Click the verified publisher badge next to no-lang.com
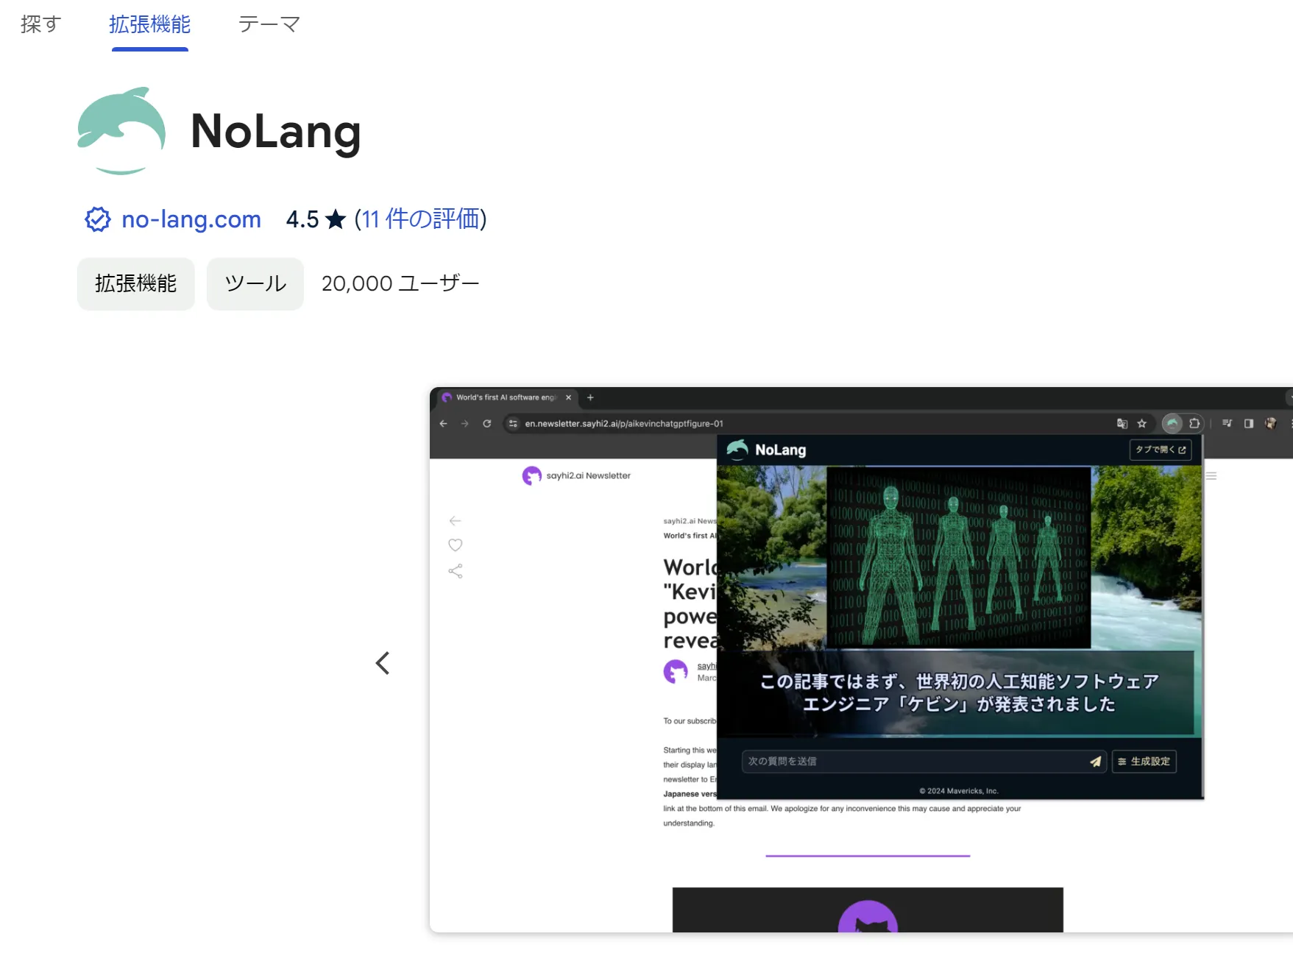Image resolution: width=1293 pixels, height=967 pixels. click(97, 219)
